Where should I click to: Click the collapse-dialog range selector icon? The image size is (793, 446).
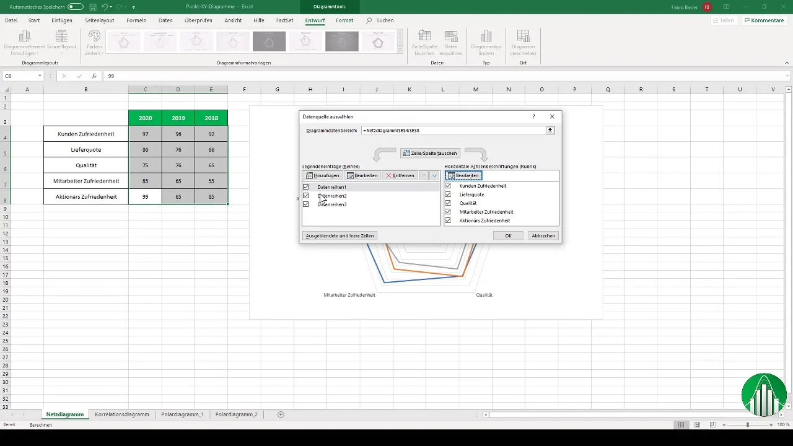pyautogui.click(x=550, y=131)
